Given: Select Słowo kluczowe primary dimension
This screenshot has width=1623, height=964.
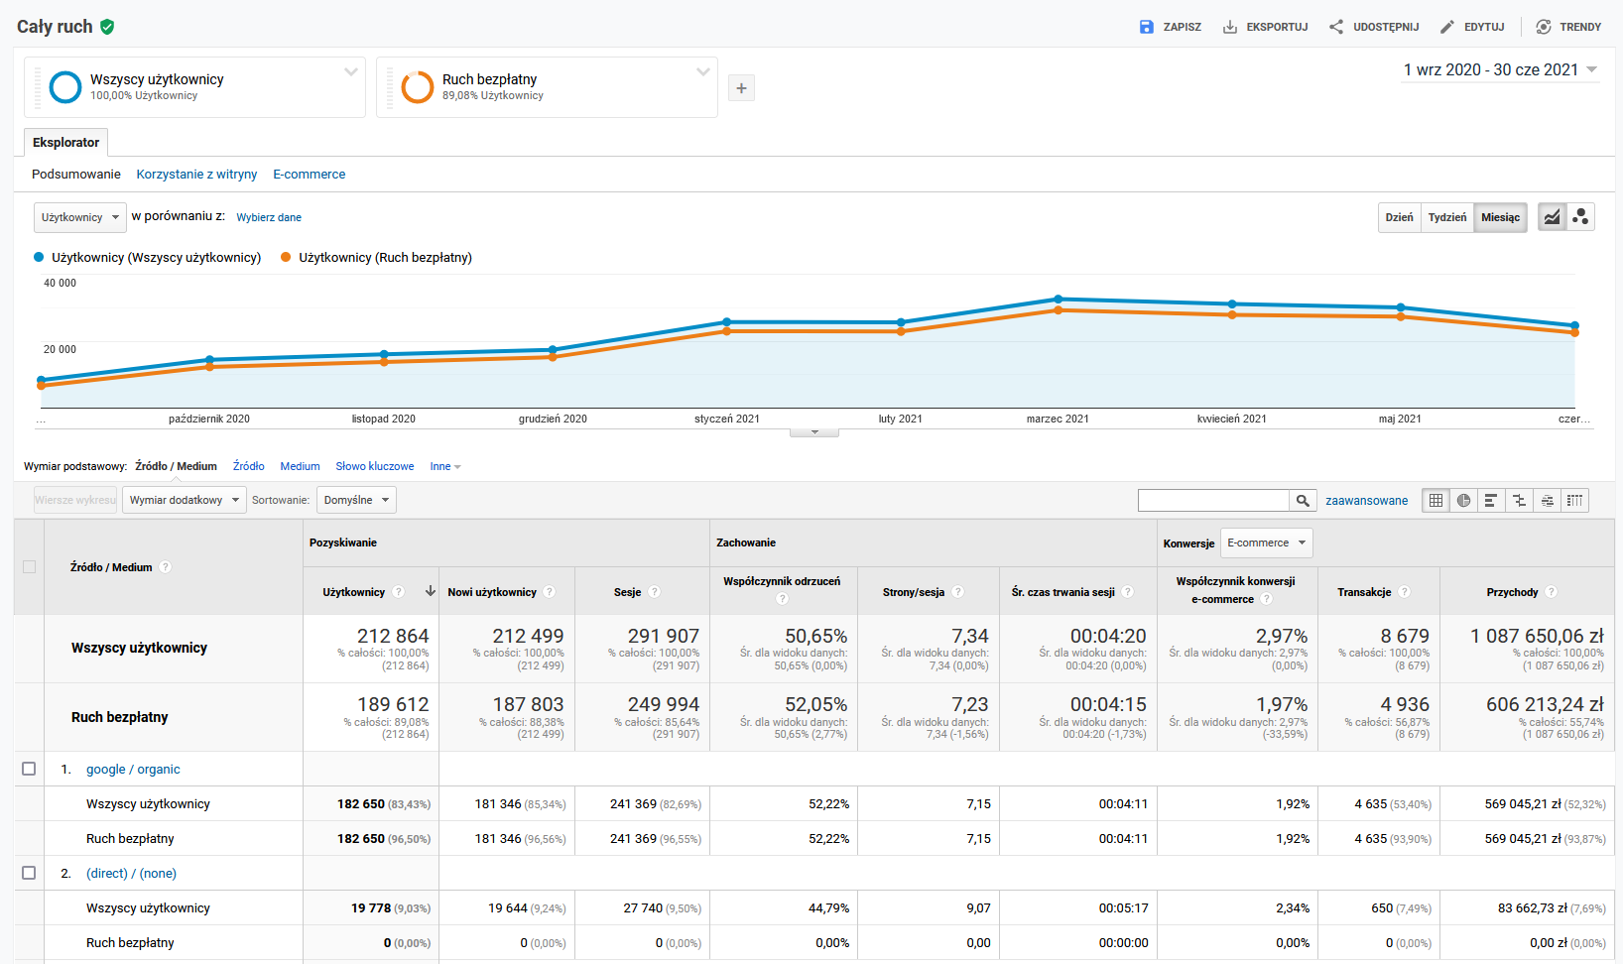Looking at the screenshot, I should [x=375, y=466].
